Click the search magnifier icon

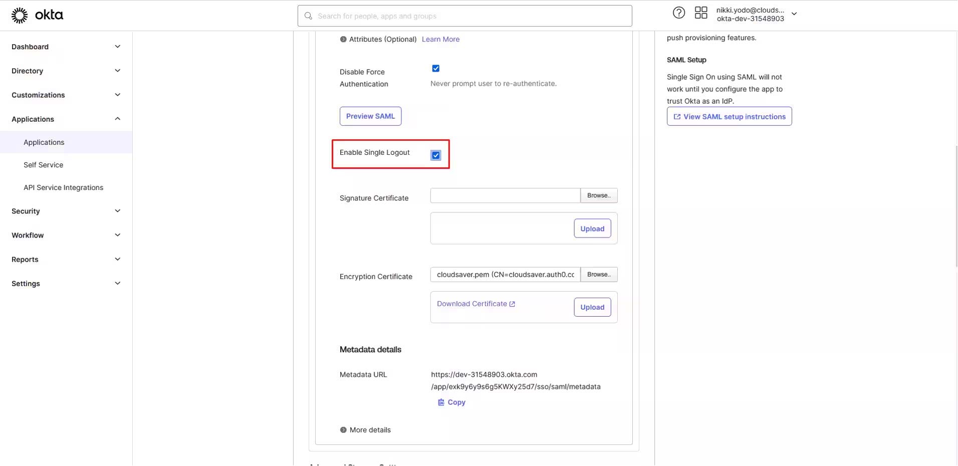point(309,16)
